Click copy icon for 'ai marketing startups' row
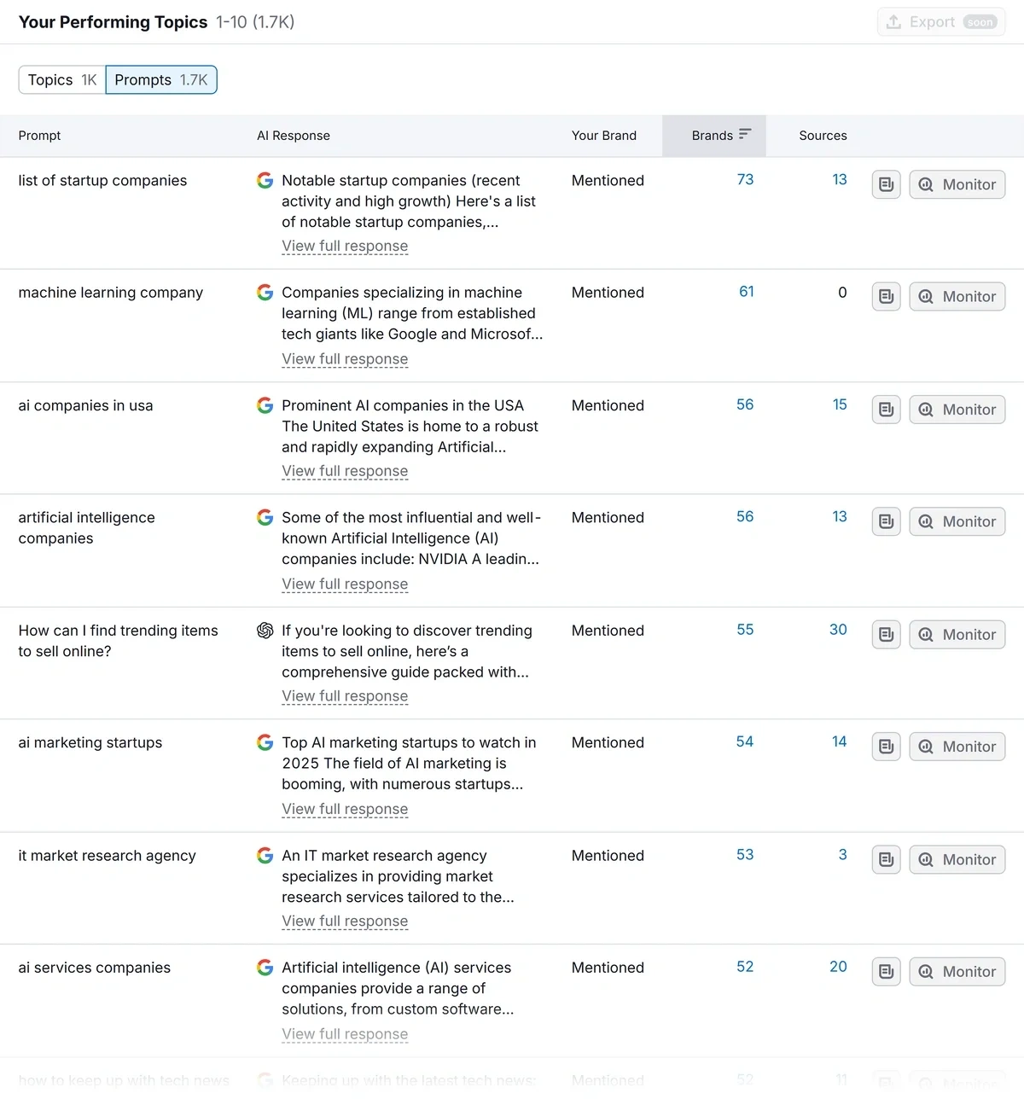The image size is (1024, 1099). pos(886,747)
